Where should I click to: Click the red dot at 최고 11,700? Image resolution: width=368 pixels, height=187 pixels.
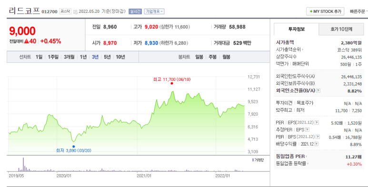coord(172,83)
